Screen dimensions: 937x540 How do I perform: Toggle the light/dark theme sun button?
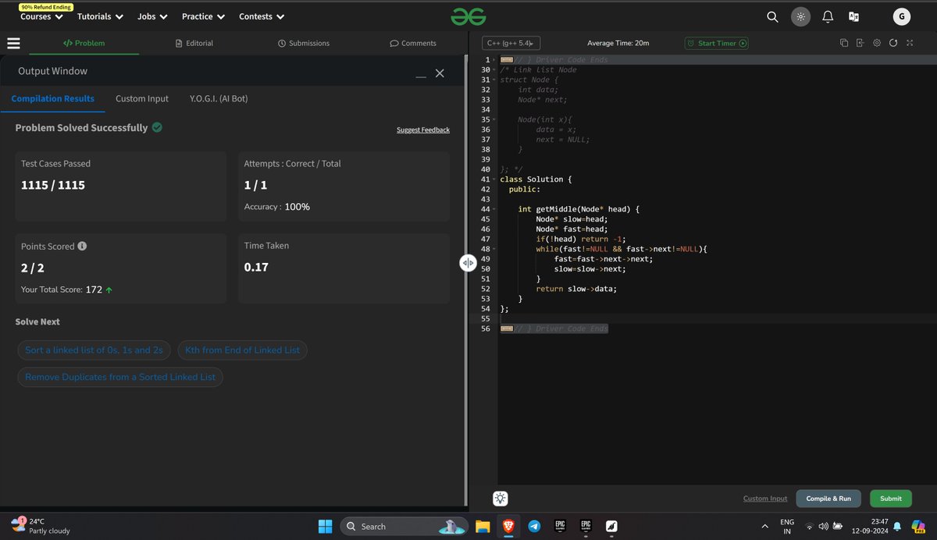pos(800,16)
